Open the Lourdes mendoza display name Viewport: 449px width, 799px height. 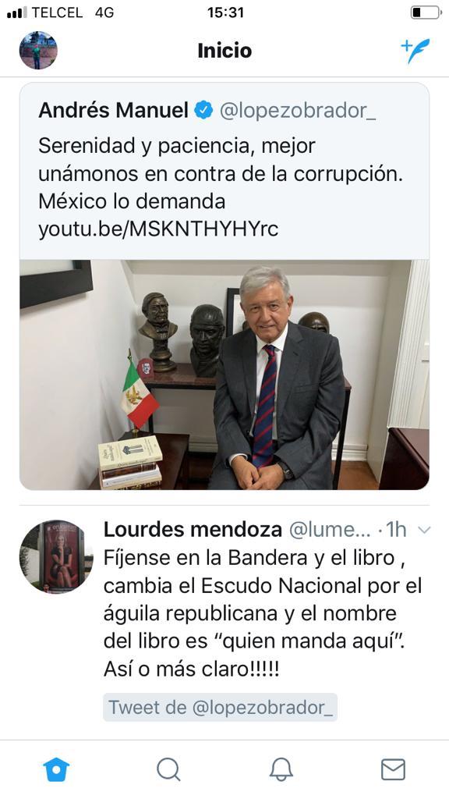pos(193,530)
